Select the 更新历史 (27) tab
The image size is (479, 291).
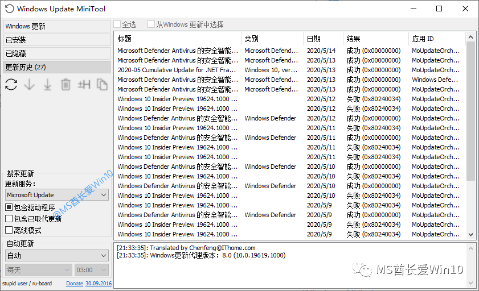click(57, 67)
